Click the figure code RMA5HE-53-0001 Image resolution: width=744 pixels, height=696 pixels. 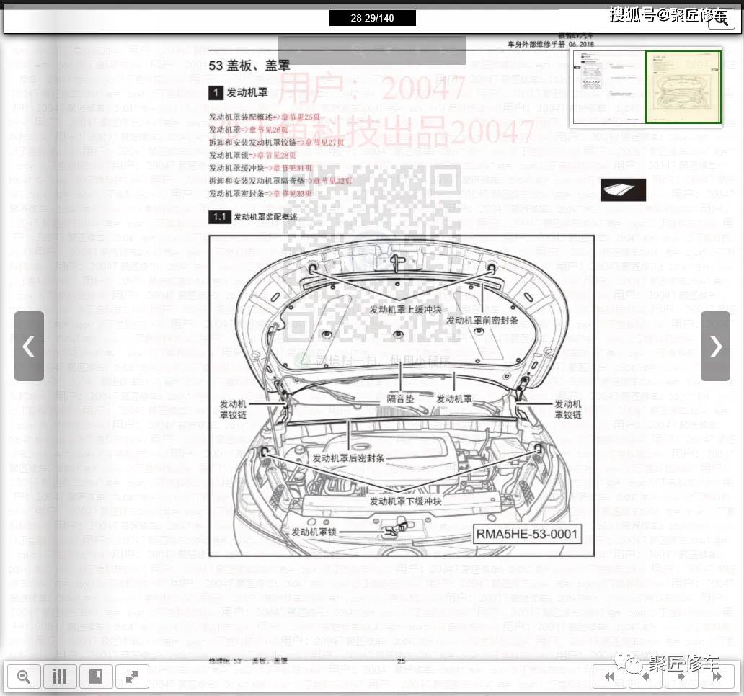click(x=527, y=534)
